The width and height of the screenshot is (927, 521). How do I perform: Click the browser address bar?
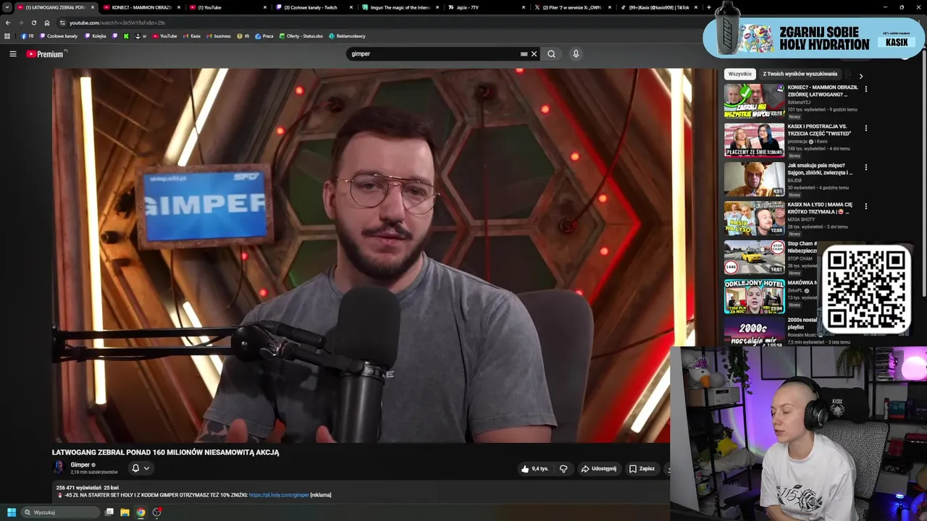tap(377, 22)
